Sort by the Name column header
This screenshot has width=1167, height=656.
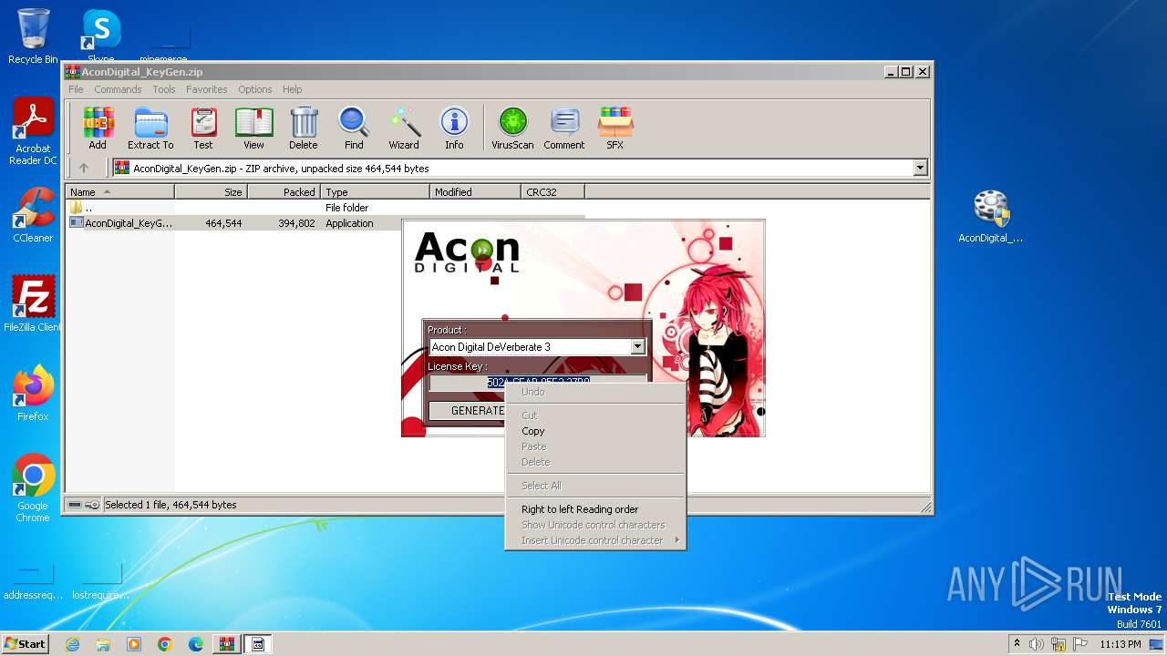[120, 192]
